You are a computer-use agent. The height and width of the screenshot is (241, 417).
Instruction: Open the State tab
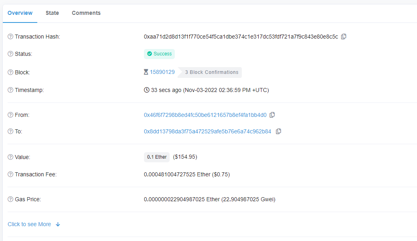pos(52,13)
